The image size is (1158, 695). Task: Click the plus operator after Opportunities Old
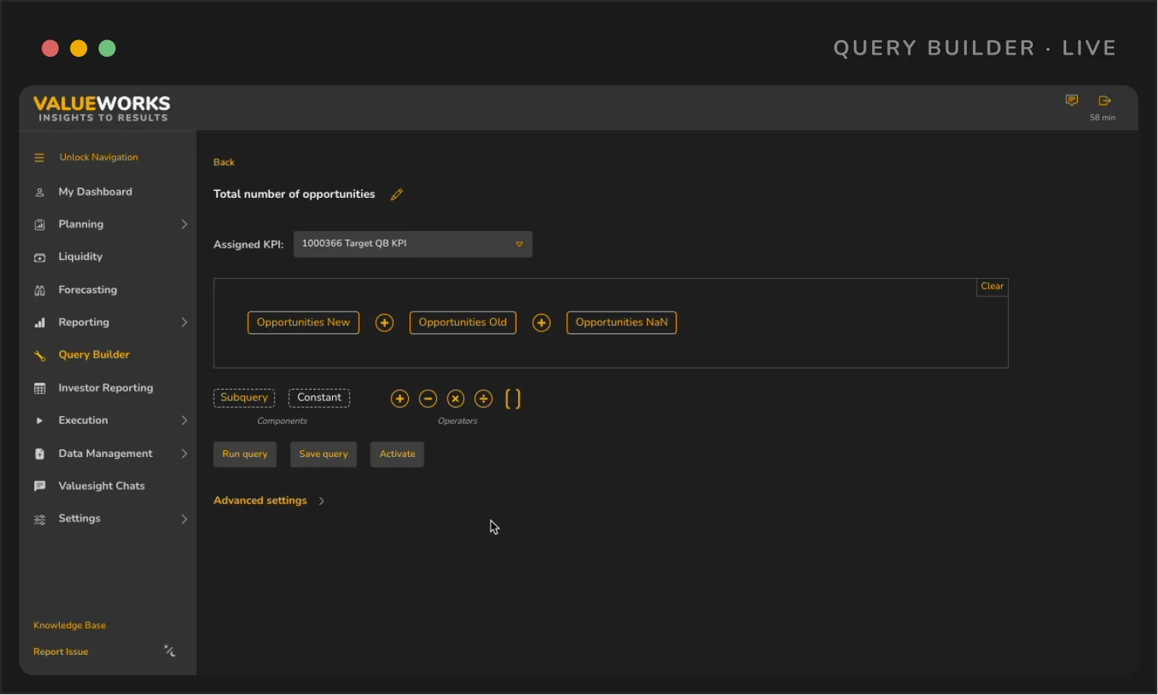(x=541, y=323)
